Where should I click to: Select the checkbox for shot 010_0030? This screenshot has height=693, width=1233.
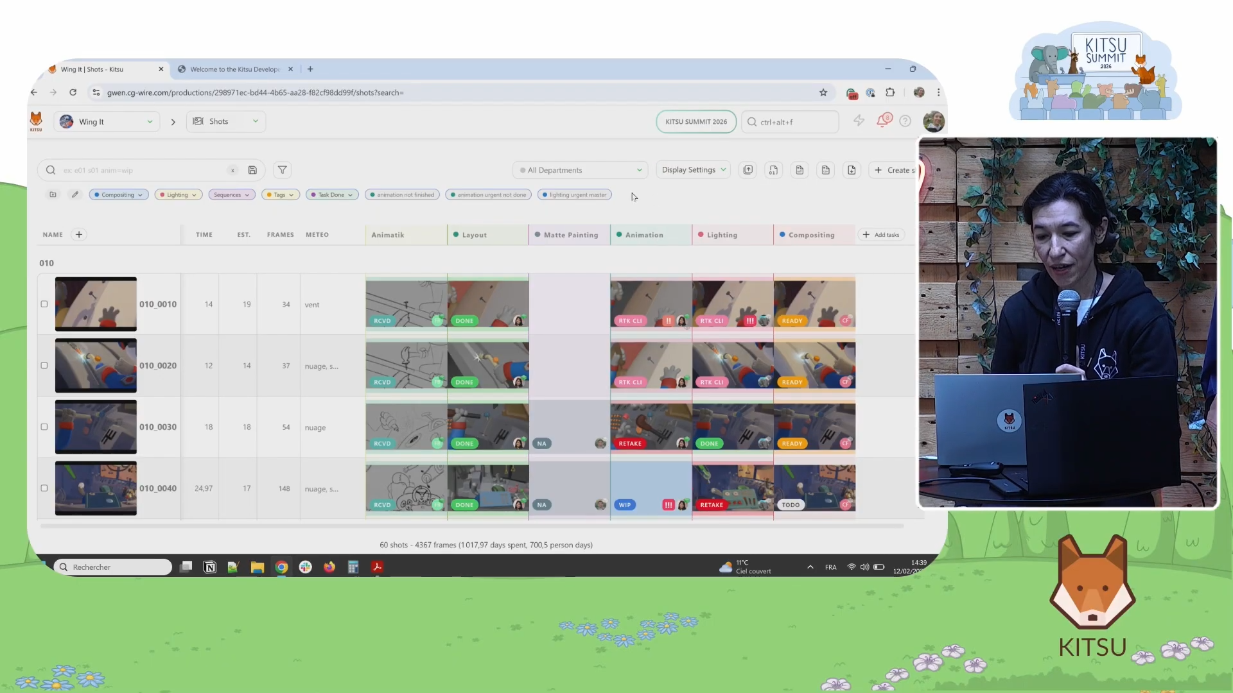(44, 427)
